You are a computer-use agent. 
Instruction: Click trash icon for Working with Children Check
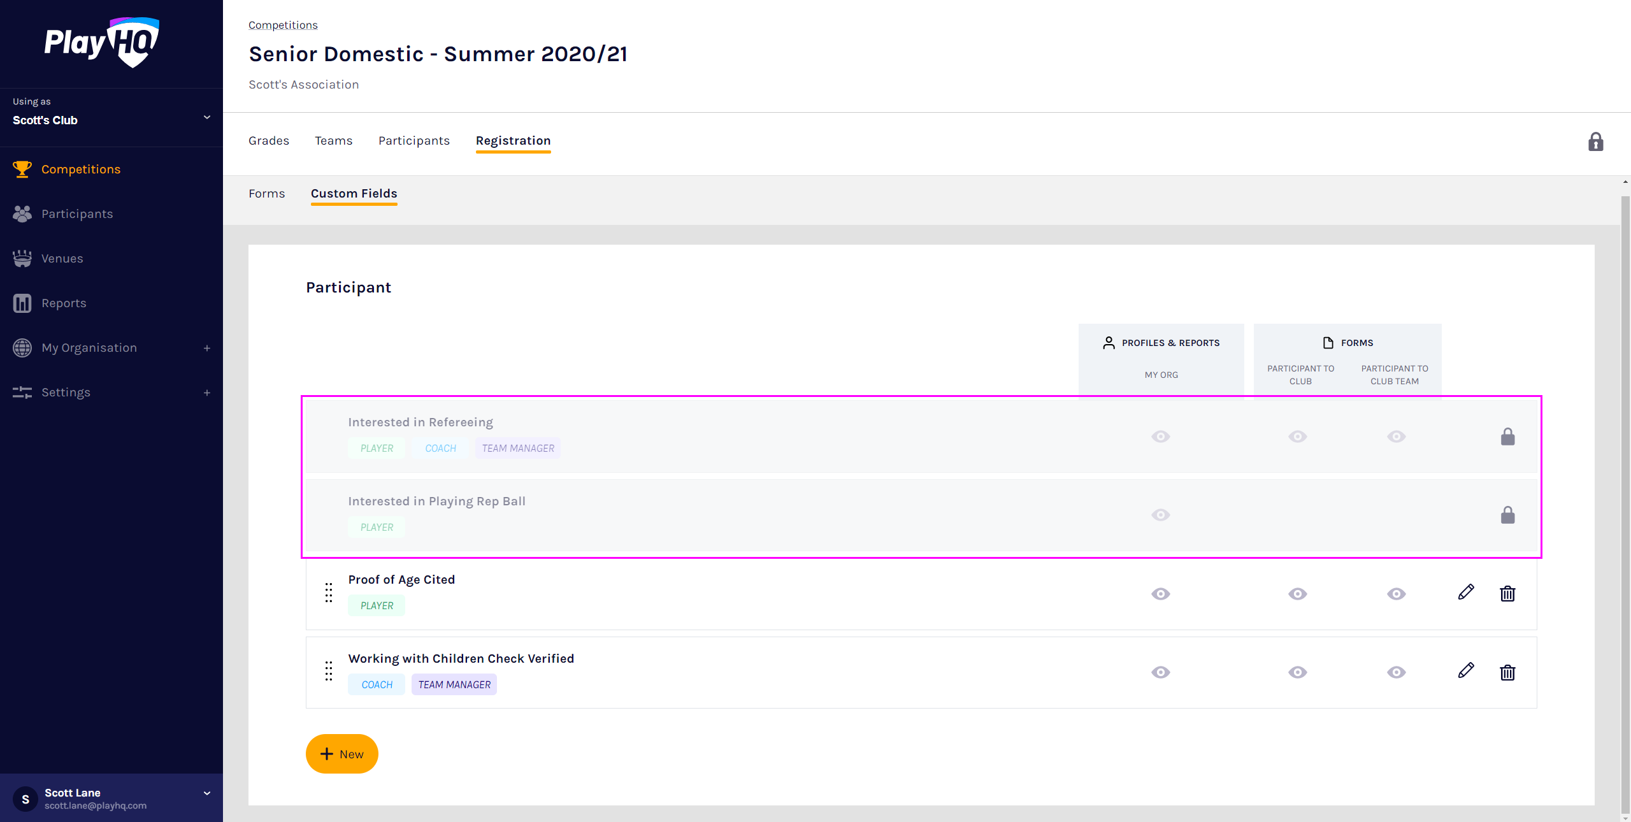click(x=1507, y=672)
